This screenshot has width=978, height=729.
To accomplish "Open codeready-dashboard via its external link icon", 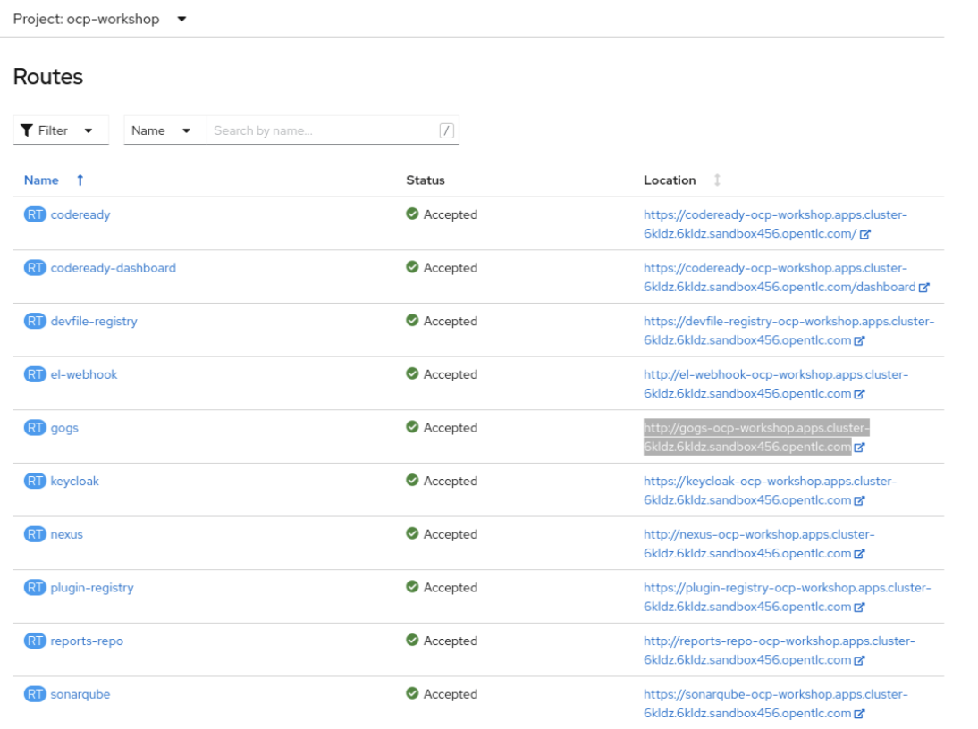I will pyautogui.click(x=925, y=288).
